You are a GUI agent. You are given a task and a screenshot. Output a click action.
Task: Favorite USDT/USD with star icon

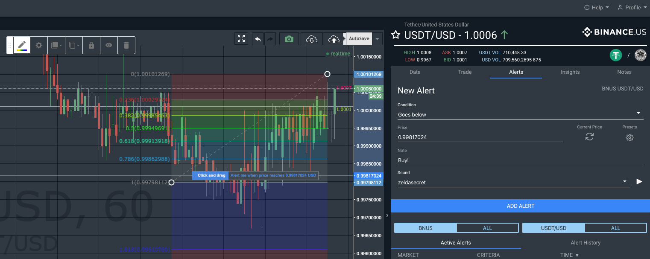click(x=396, y=35)
